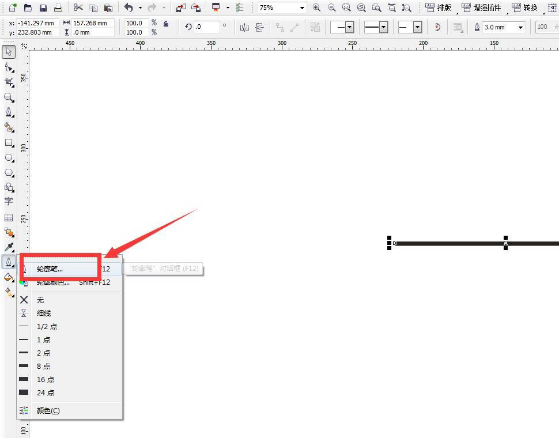
Task: Click the Eyedropper tool
Action: (x=9, y=247)
